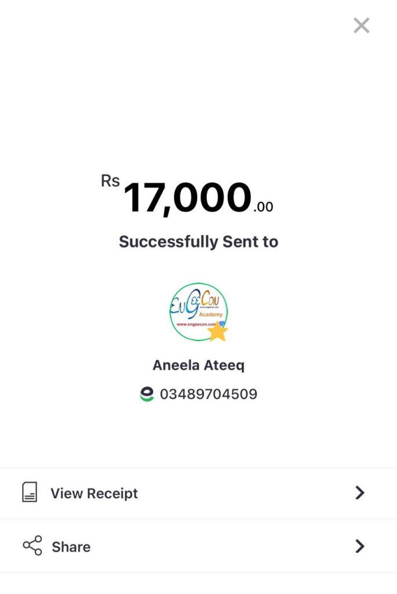
Task: Tap the Easypaisa logo beside the phone number
Action: pyautogui.click(x=147, y=394)
